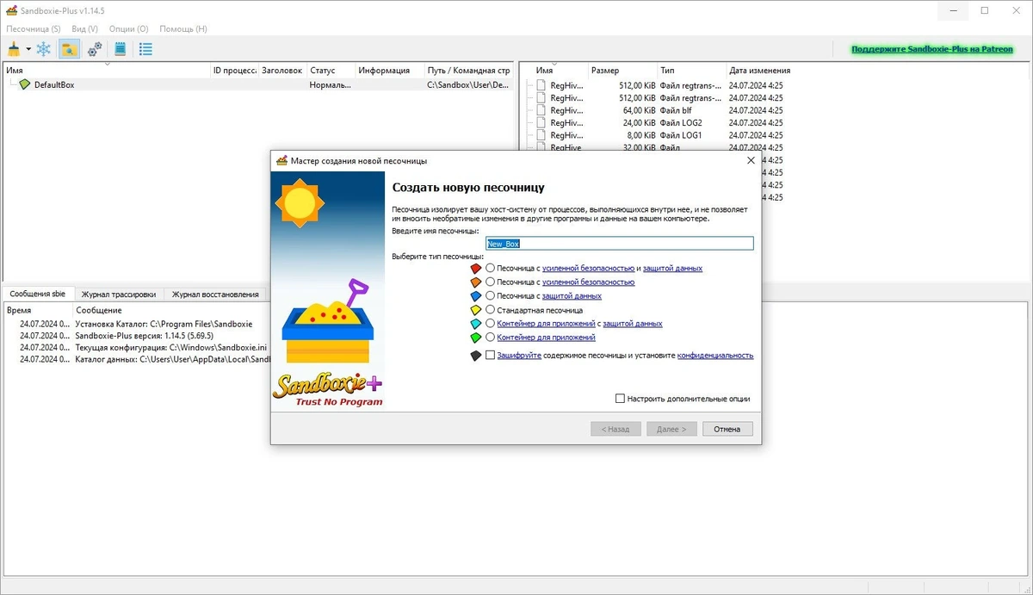Open the 'Помощь (H)' menu
This screenshot has width=1033, height=595.
pos(183,28)
